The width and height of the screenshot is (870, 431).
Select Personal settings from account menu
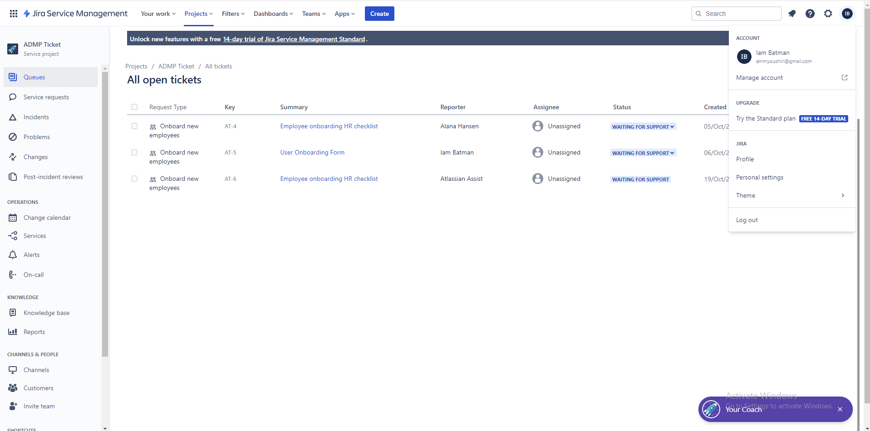759,177
